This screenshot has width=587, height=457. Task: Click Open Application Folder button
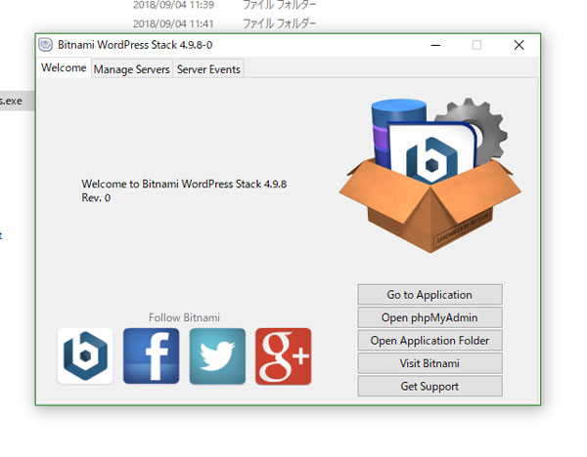click(429, 341)
